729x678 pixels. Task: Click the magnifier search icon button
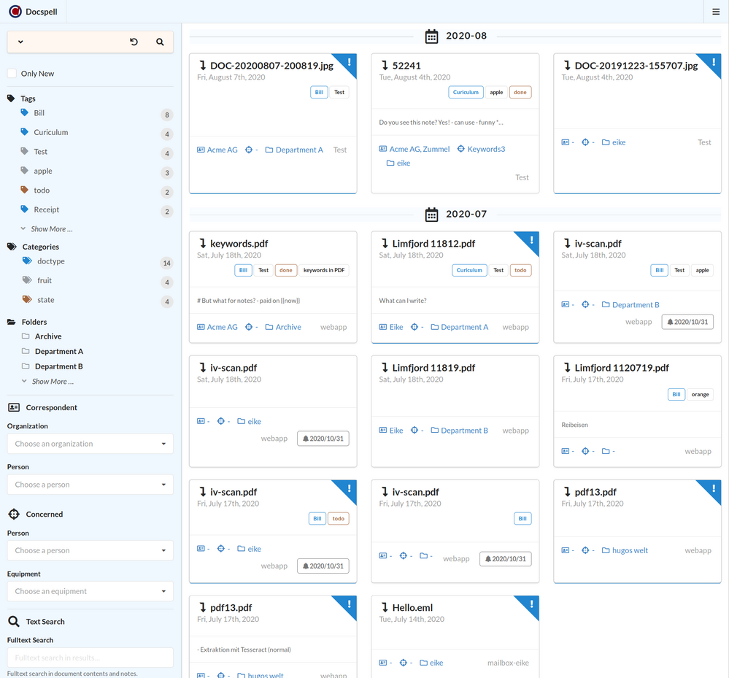160,42
